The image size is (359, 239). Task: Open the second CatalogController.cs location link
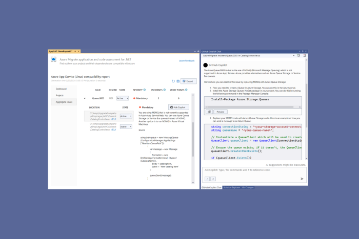[x=114, y=130]
